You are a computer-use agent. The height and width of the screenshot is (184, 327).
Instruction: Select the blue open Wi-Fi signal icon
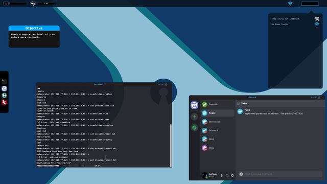pyautogui.click(x=317, y=24)
